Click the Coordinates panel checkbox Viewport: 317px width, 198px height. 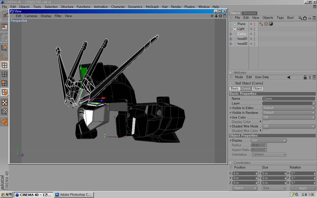[231, 163]
